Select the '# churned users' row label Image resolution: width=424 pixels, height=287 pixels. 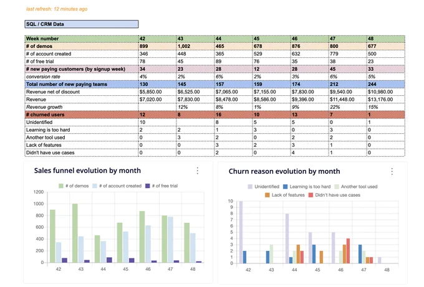pos(82,115)
